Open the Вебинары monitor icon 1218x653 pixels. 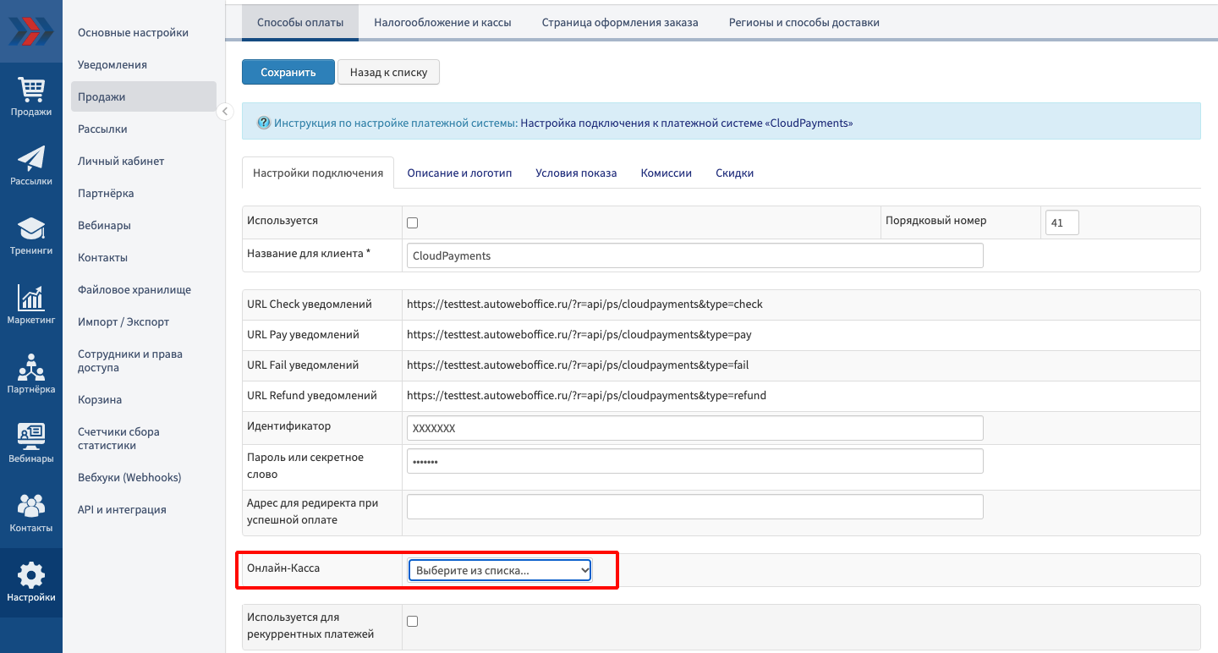click(x=31, y=437)
